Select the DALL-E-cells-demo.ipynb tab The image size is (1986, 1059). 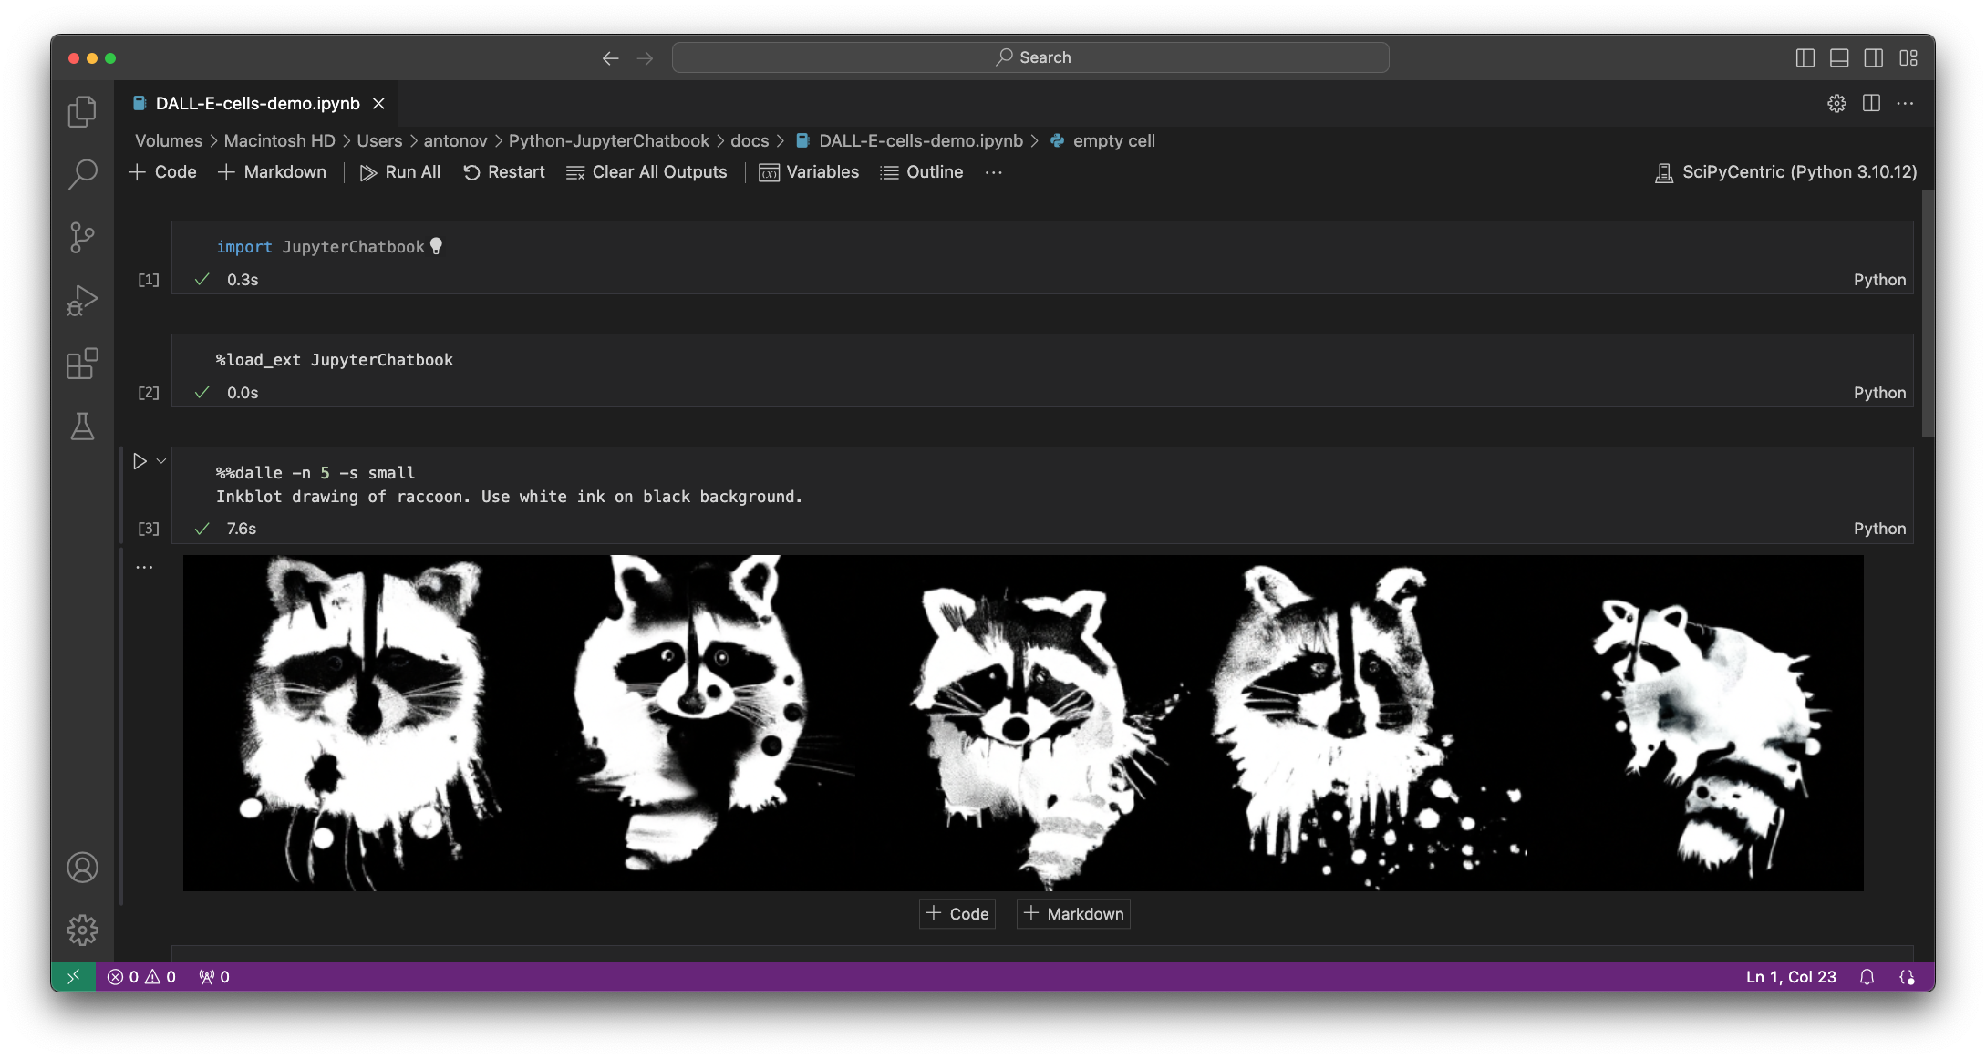tap(257, 104)
